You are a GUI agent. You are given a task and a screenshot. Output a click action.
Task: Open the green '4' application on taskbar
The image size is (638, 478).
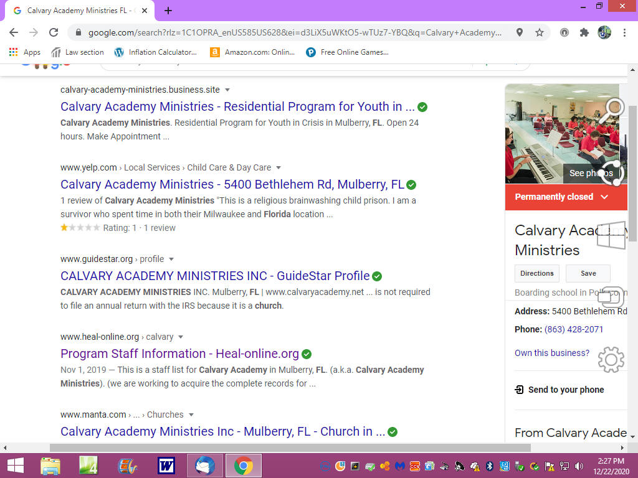tap(88, 466)
